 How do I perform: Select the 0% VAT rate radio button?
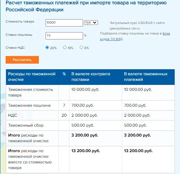point(81,47)
